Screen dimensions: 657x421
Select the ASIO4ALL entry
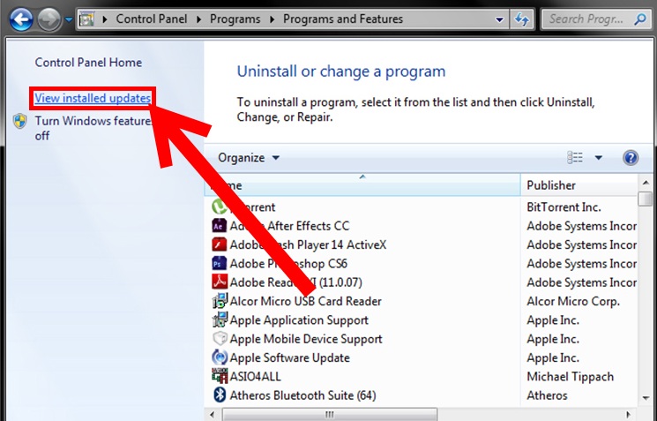[255, 377]
